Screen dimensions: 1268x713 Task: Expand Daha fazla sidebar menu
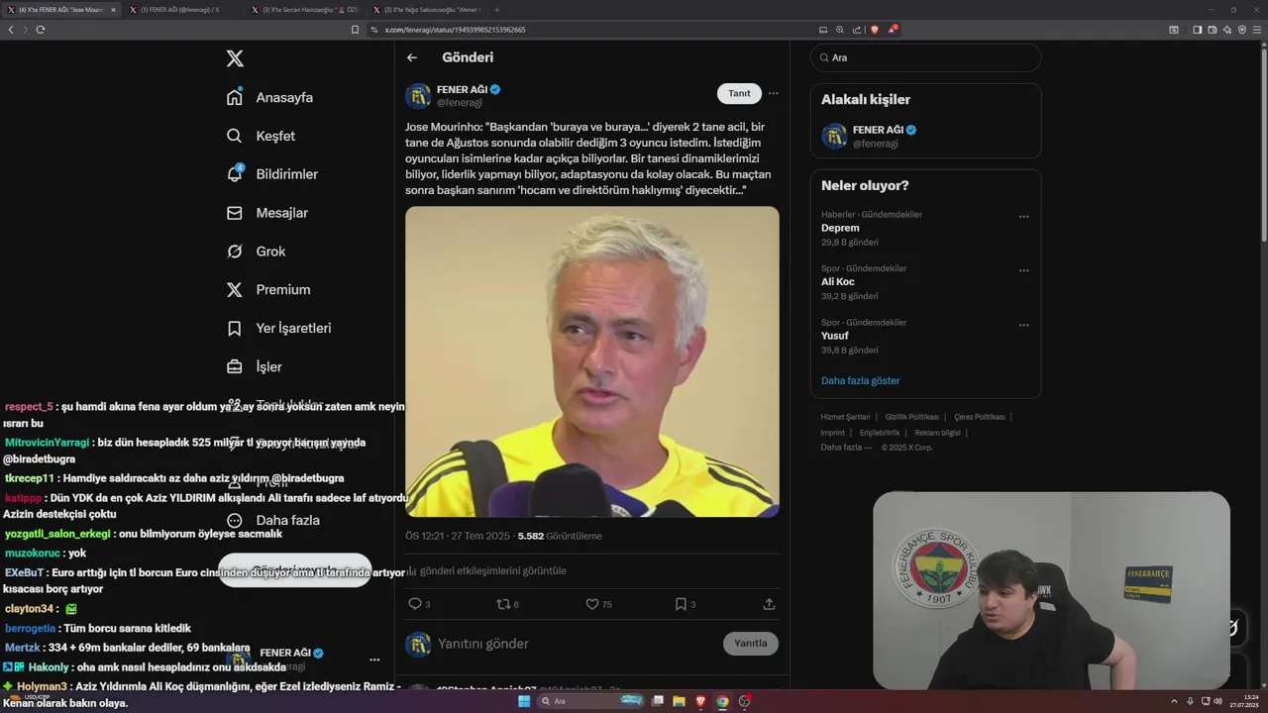click(x=272, y=520)
